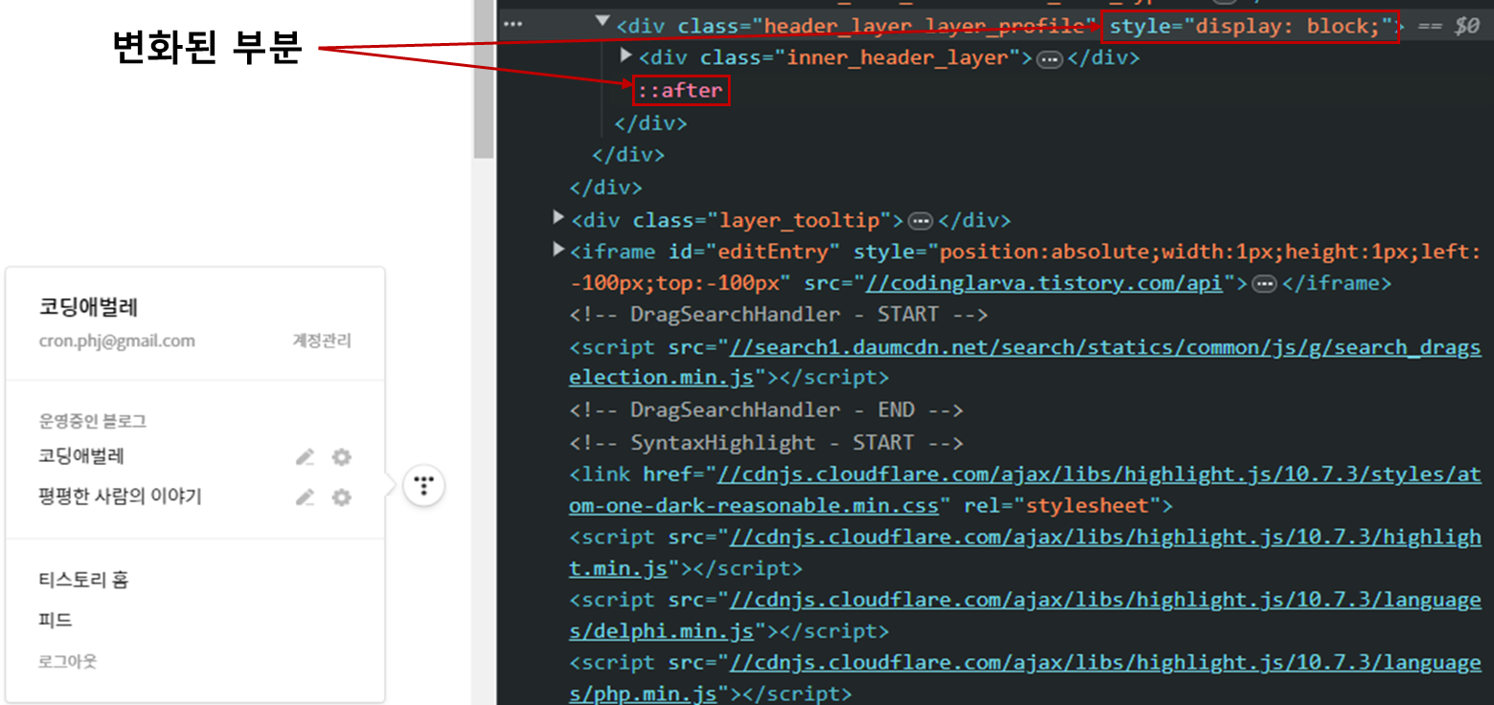Click the cron.phj@gmail.com email text
Image resolution: width=1494 pixels, height=705 pixels.
[x=117, y=341]
